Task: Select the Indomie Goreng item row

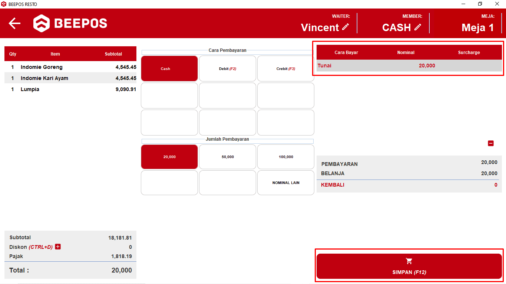Action: 70,67
